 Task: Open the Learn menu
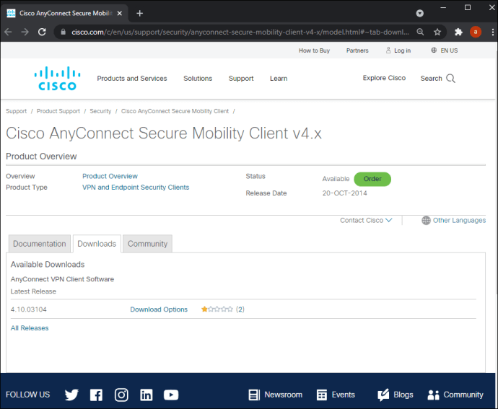point(279,79)
